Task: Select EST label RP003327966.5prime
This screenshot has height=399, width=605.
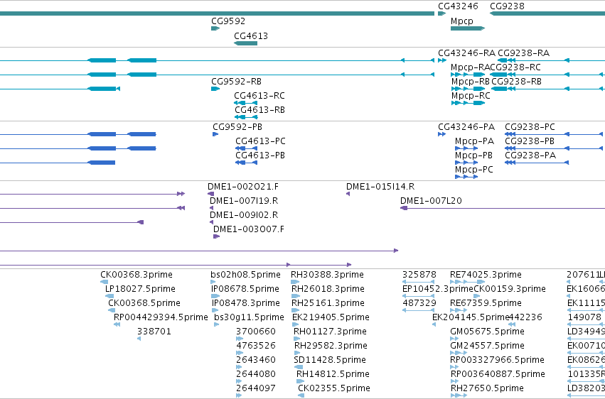Action: click(x=497, y=361)
